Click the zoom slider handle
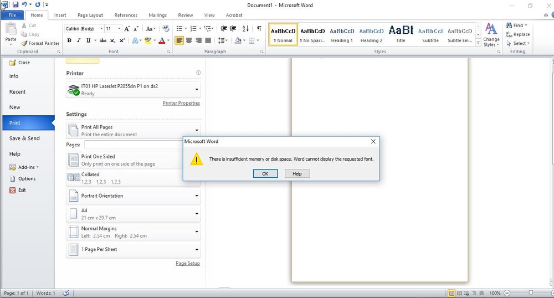Screen dimensions: 554x298 coord(531,292)
